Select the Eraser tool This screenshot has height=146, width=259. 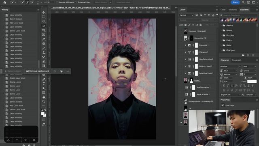pyautogui.click(x=44, y=62)
